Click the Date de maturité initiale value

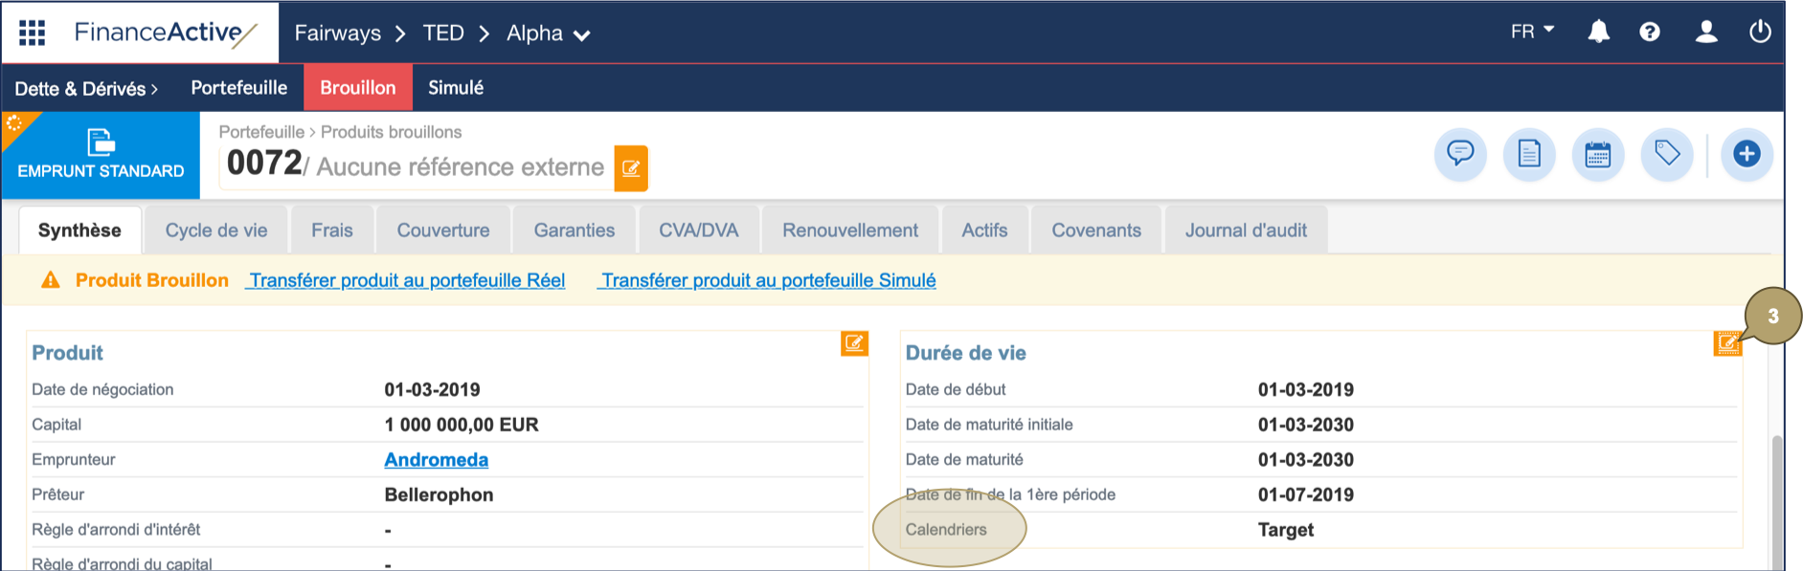pos(1306,425)
